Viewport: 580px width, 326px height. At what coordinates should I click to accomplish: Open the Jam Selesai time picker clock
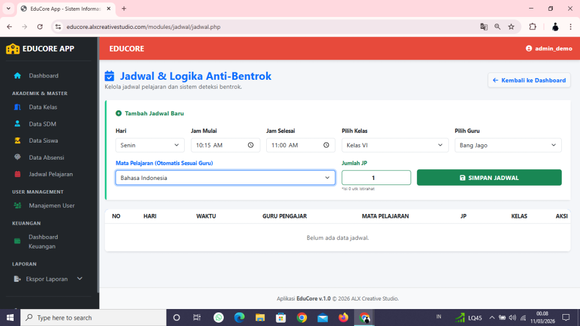pos(326,145)
